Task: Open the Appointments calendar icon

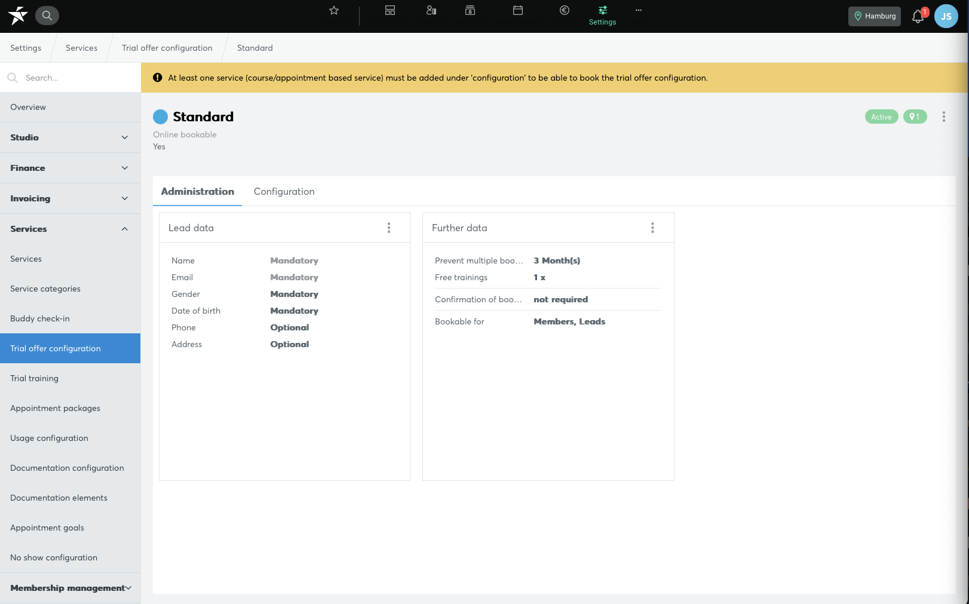Action: pyautogui.click(x=518, y=10)
